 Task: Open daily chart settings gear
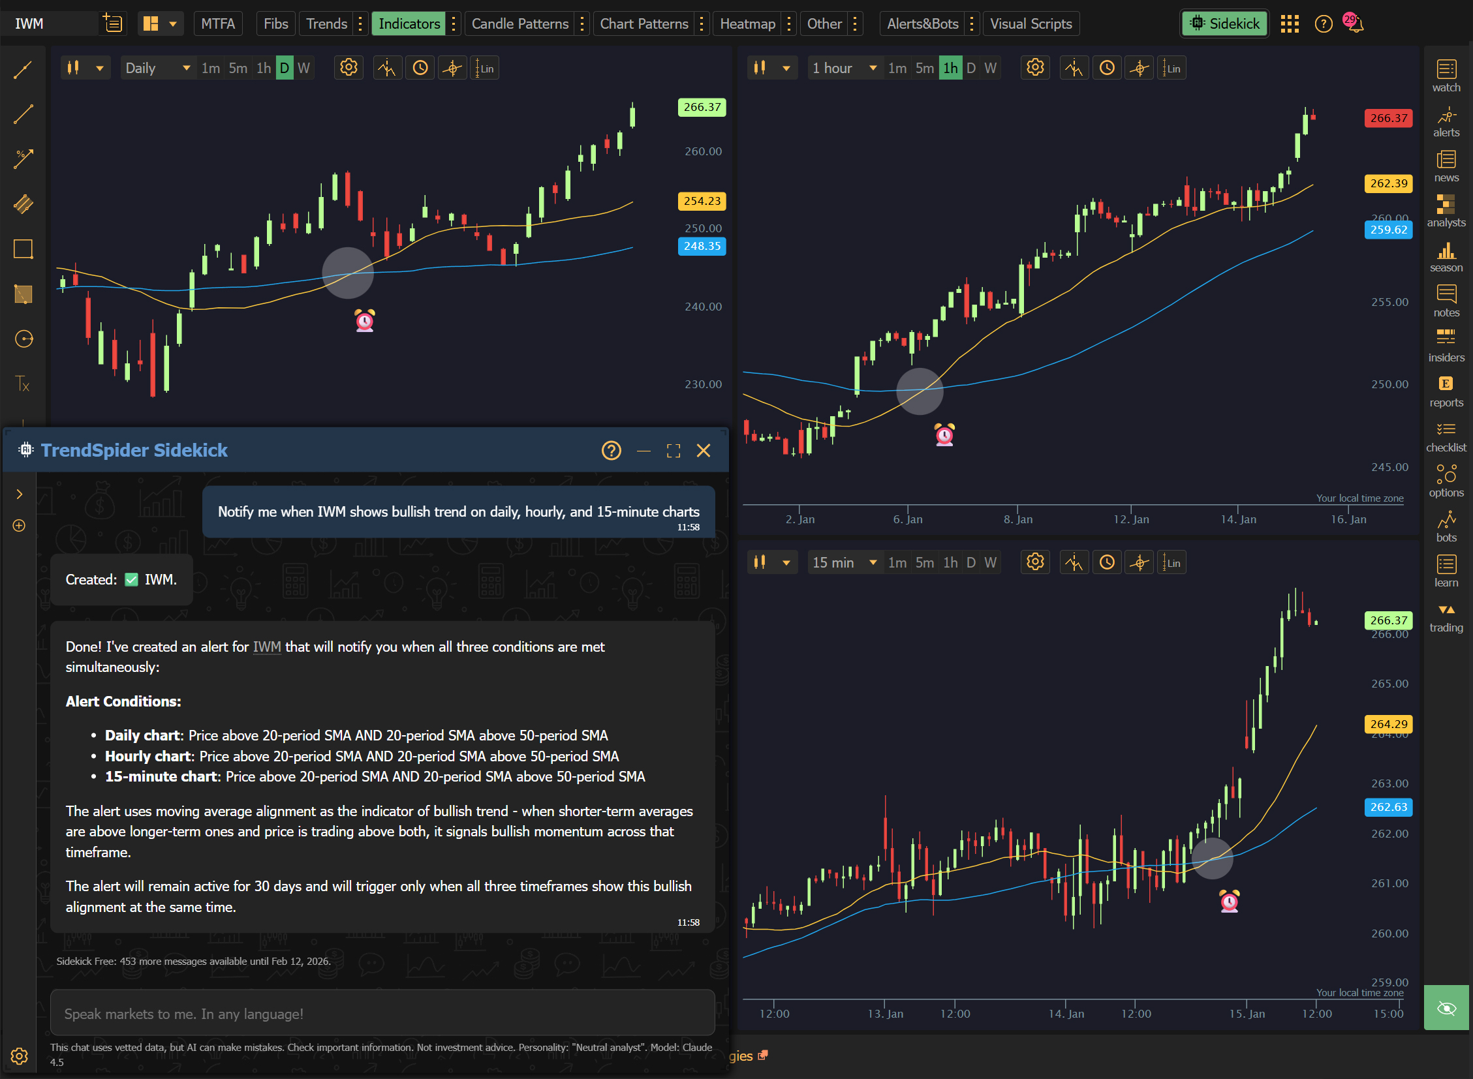tap(349, 68)
